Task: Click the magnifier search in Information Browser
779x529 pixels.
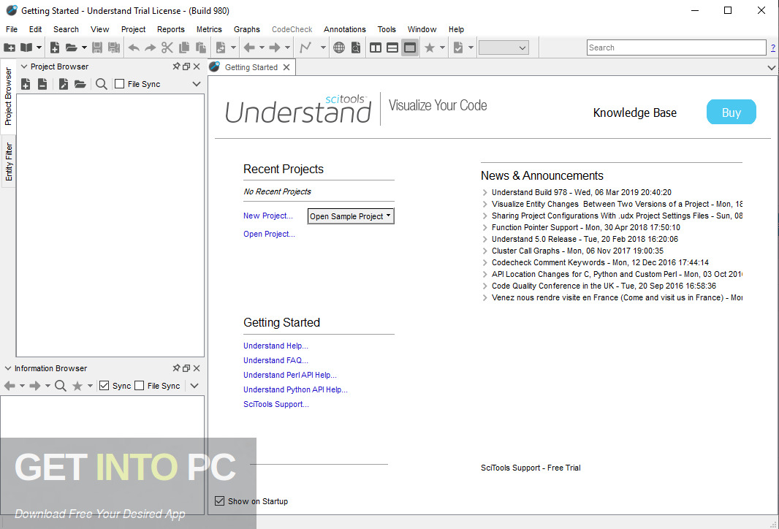Action: click(60, 386)
